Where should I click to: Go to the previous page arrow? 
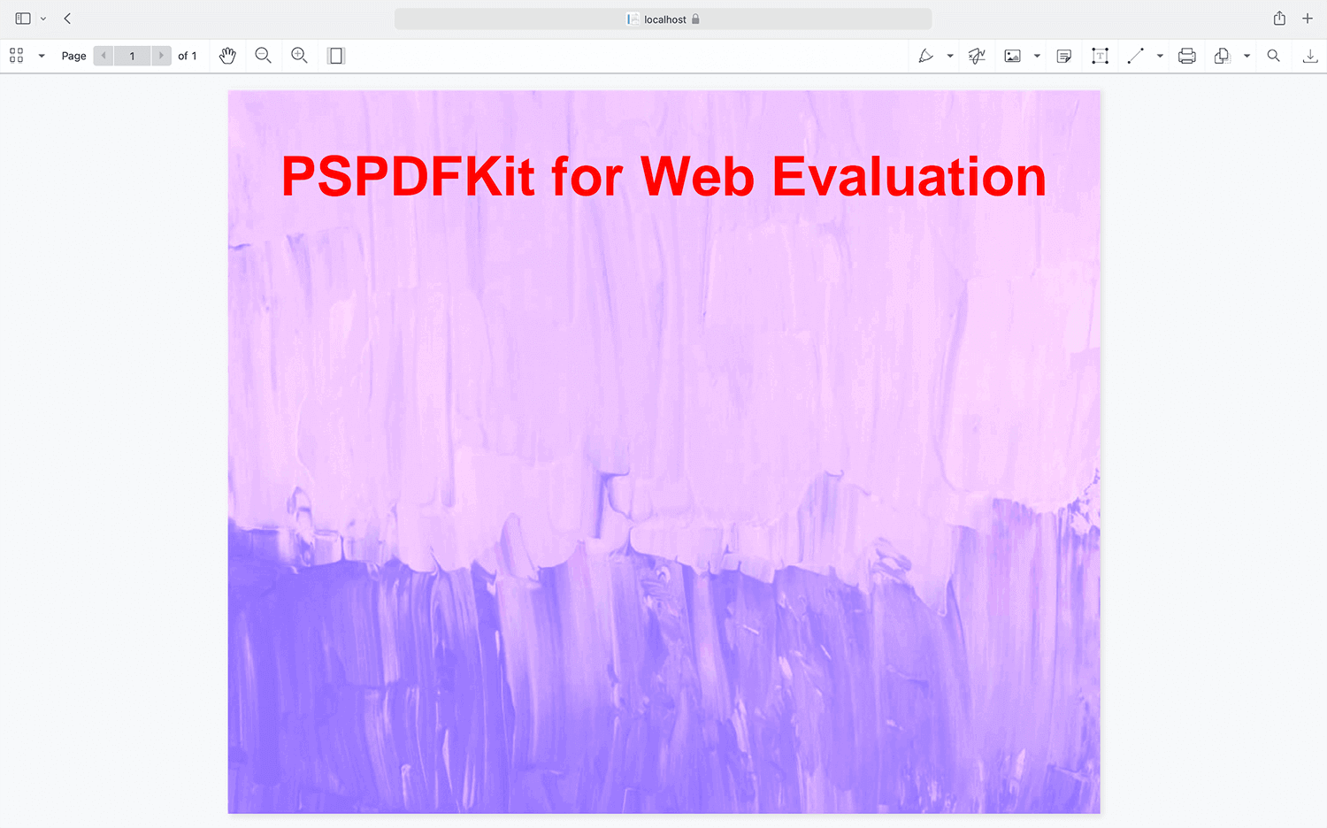(x=104, y=56)
